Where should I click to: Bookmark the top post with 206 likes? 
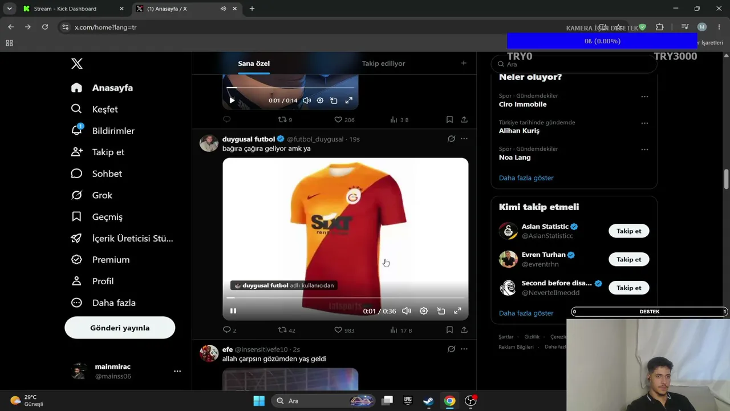coord(449,120)
